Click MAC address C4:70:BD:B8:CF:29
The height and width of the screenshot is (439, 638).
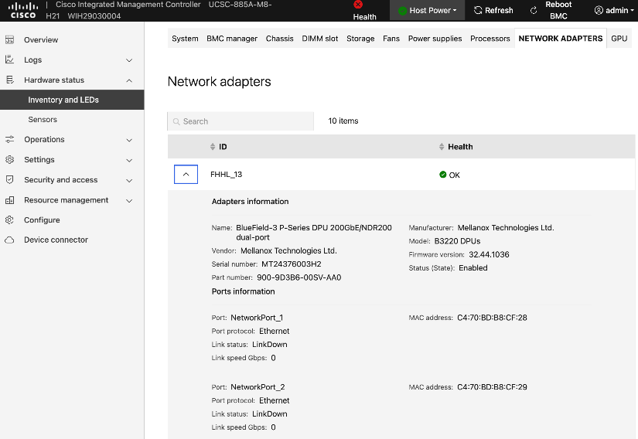click(x=492, y=387)
